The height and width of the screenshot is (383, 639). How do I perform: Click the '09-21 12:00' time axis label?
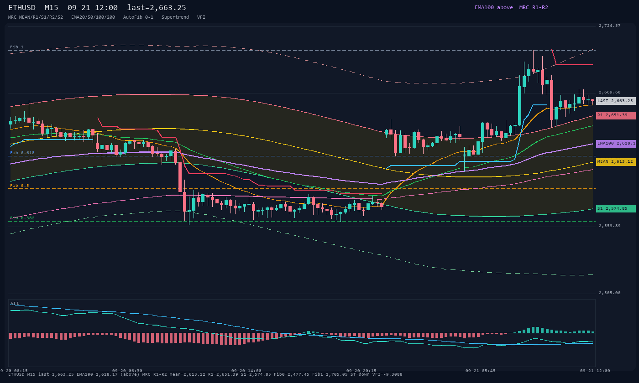coord(595,371)
